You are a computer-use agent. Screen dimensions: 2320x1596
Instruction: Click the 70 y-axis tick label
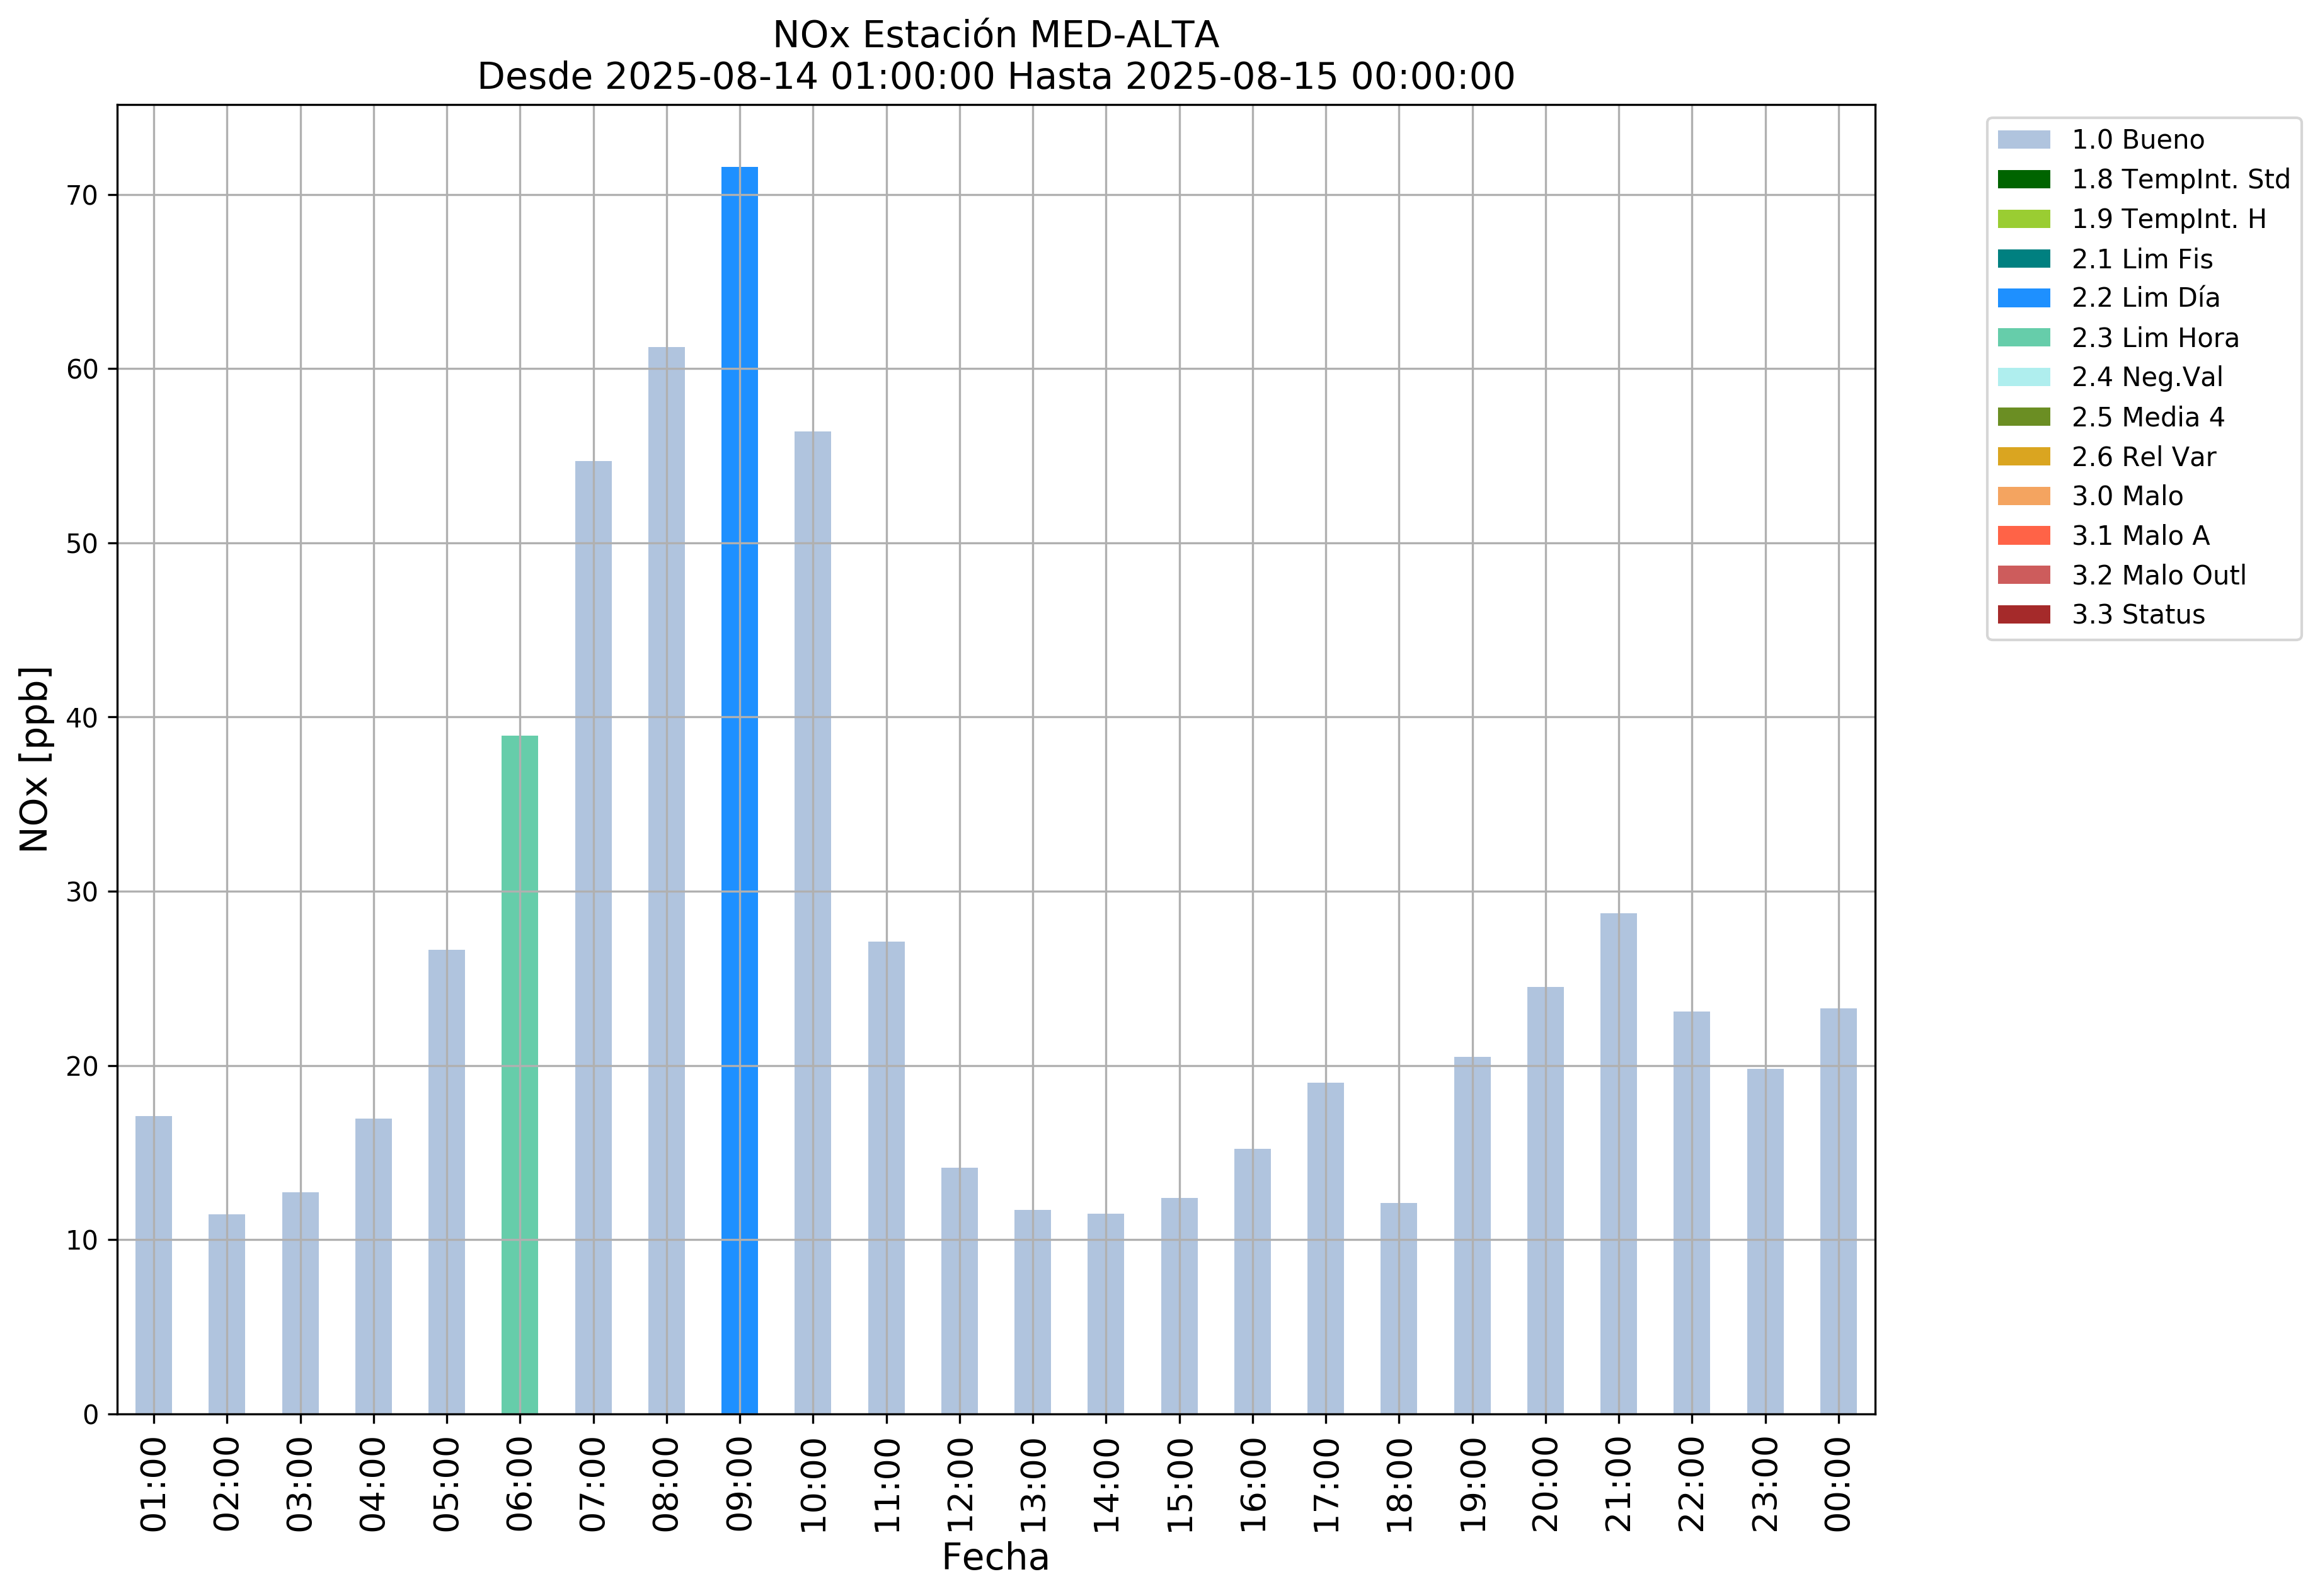82,196
